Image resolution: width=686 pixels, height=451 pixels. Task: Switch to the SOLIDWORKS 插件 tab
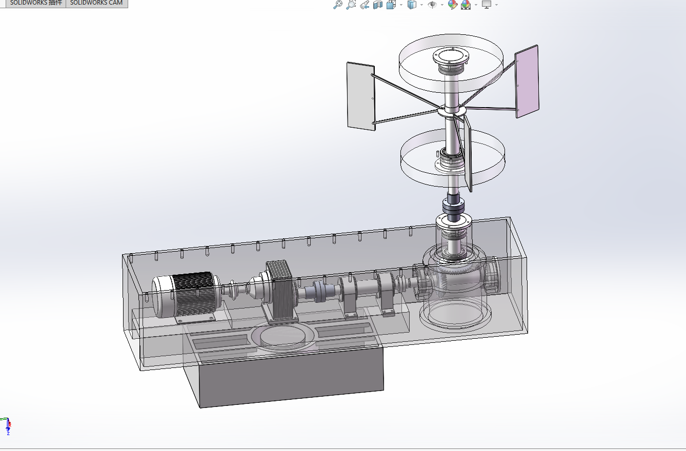pyautogui.click(x=35, y=3)
